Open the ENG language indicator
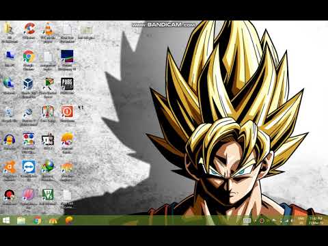The width and height of the screenshot is (328, 246). point(301,221)
